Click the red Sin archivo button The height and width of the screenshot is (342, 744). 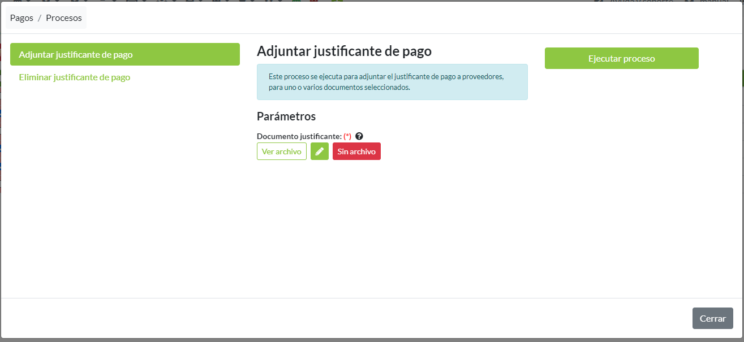click(x=356, y=151)
